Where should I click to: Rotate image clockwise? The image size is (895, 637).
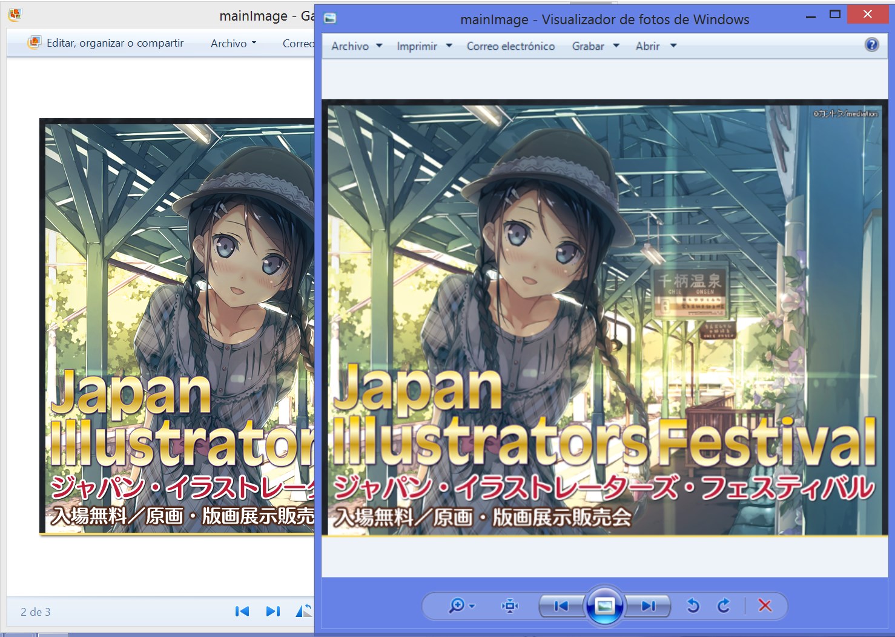[724, 605]
